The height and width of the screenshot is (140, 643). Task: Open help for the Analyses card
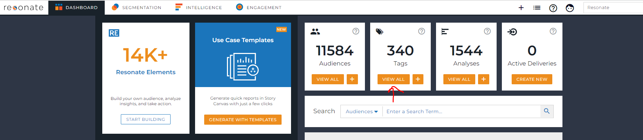(x=487, y=31)
